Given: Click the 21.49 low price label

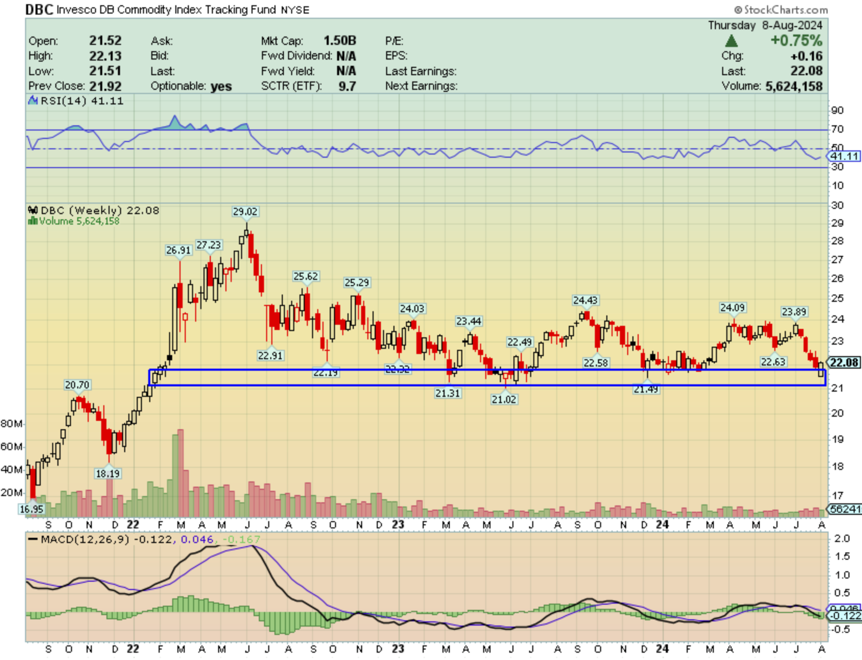Looking at the screenshot, I should pos(646,389).
